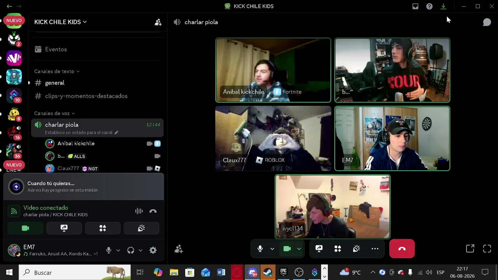The height and width of the screenshot is (280, 498).
Task: Toggle camera with green button in left panel
Action: (x=25, y=228)
